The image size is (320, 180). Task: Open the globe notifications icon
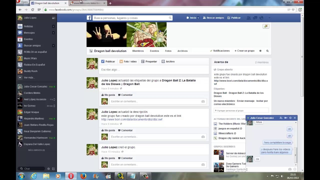pos(261,18)
